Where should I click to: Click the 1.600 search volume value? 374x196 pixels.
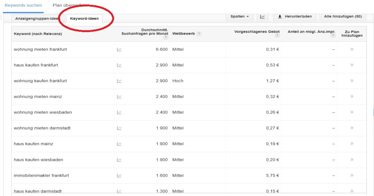click(162, 175)
